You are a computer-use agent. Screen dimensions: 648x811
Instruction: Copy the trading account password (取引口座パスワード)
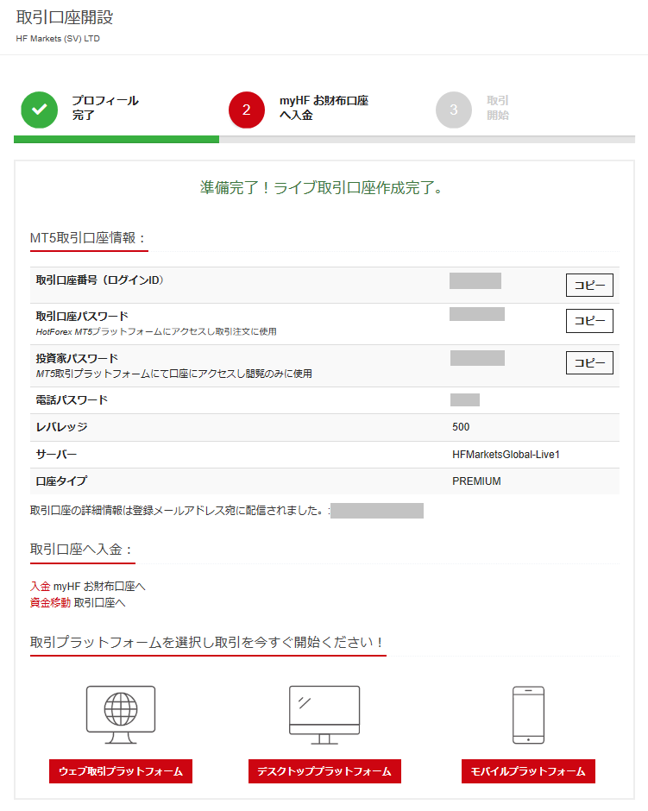coord(589,321)
